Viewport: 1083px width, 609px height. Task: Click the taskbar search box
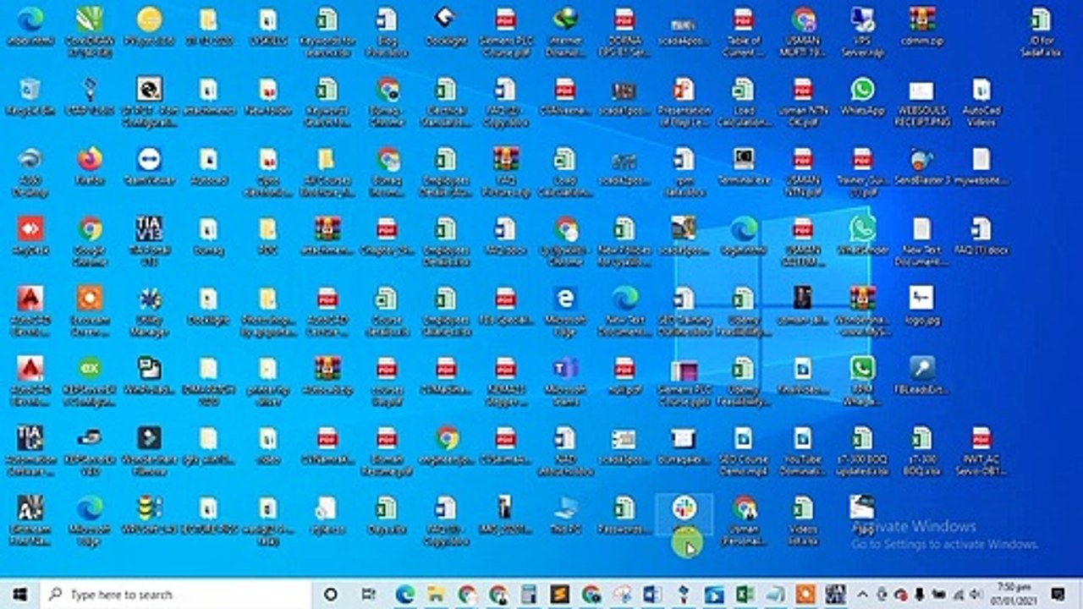click(x=178, y=594)
